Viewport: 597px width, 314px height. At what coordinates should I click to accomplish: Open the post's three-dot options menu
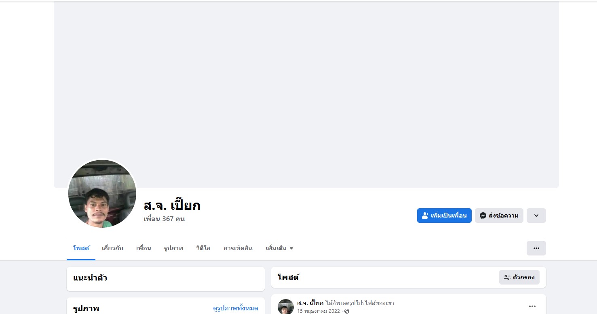(x=532, y=306)
